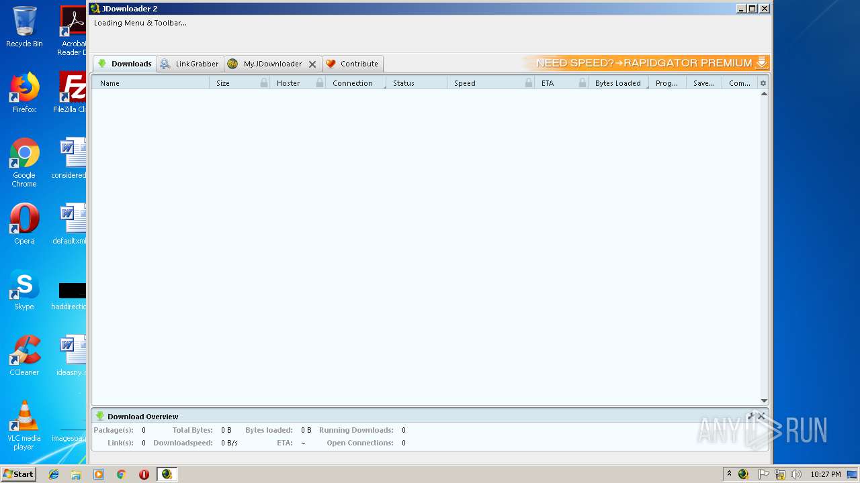Click the table scrollbar down arrow
This screenshot has width=860, height=483.
(764, 401)
